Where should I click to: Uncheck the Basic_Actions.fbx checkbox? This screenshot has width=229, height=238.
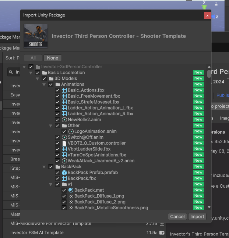coord(57,90)
